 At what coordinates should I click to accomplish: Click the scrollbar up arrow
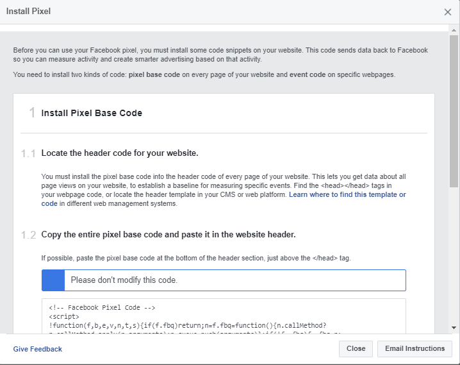(454, 31)
